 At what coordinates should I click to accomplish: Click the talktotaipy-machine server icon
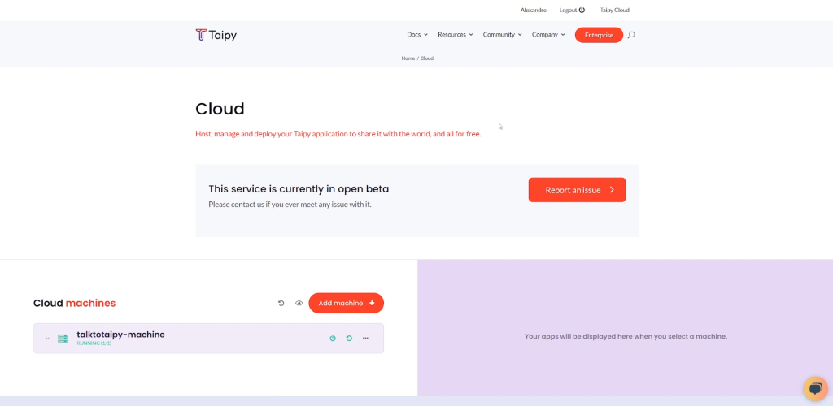click(x=63, y=338)
